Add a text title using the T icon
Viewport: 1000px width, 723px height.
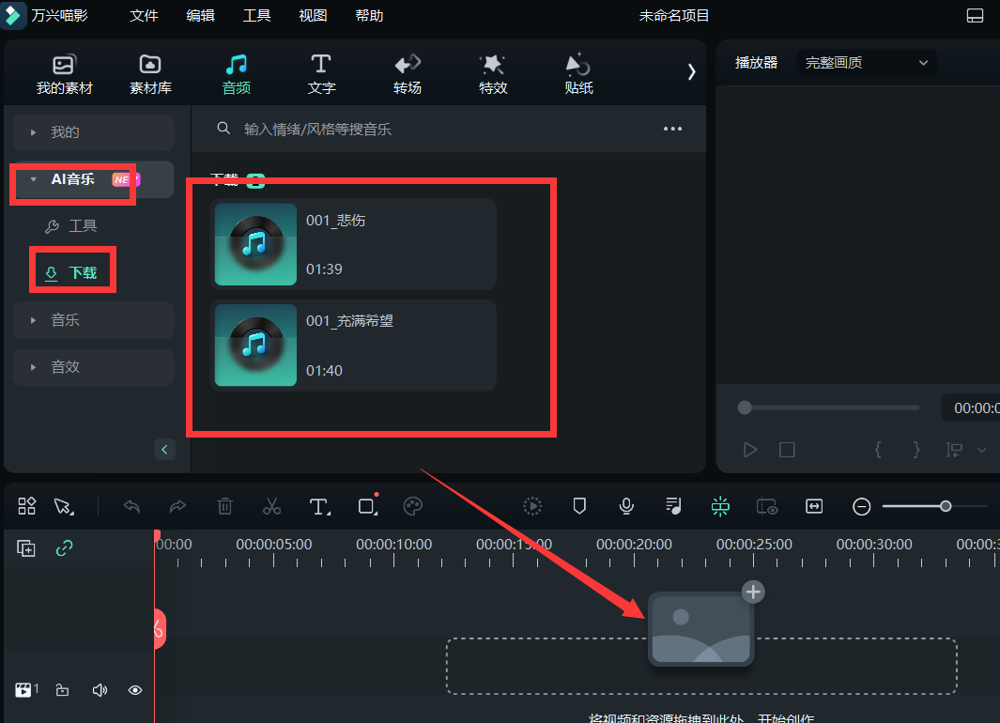319,506
